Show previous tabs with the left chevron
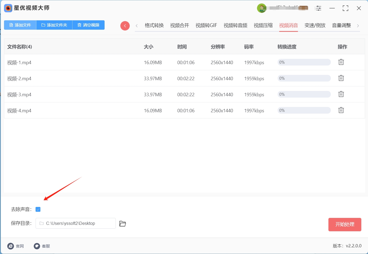Screen dimensions: 368x254 (137, 26)
